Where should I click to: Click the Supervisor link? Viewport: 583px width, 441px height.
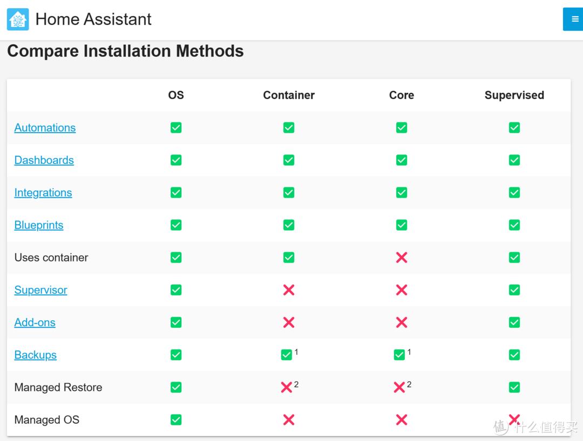pyautogui.click(x=40, y=290)
